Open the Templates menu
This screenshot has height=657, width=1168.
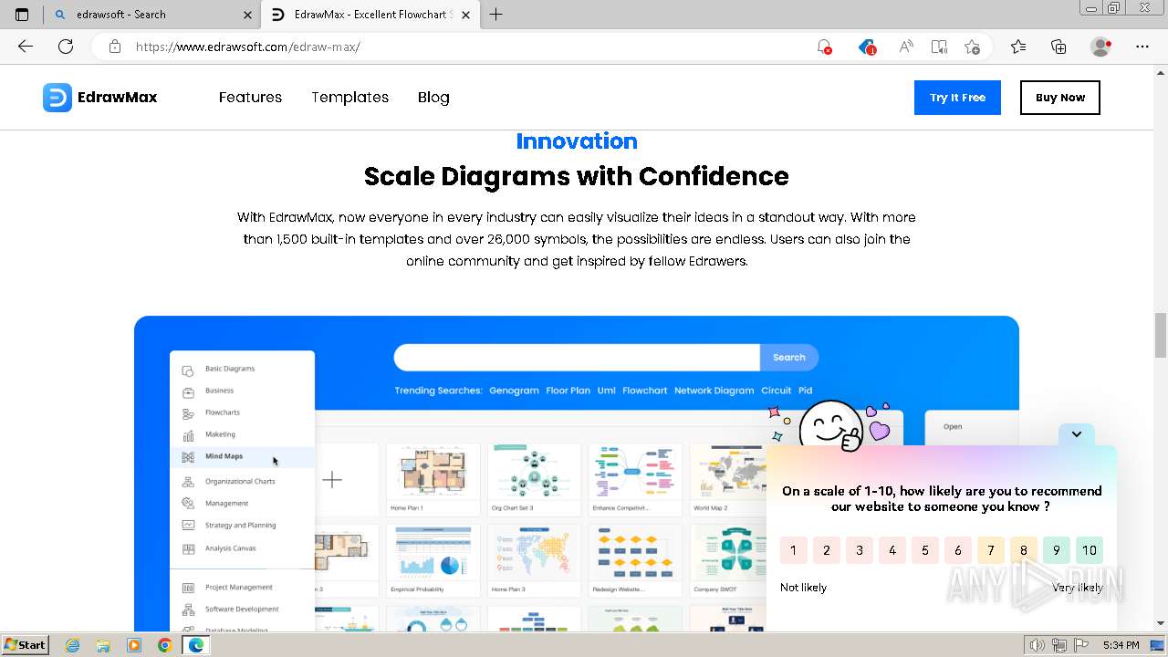click(x=350, y=97)
